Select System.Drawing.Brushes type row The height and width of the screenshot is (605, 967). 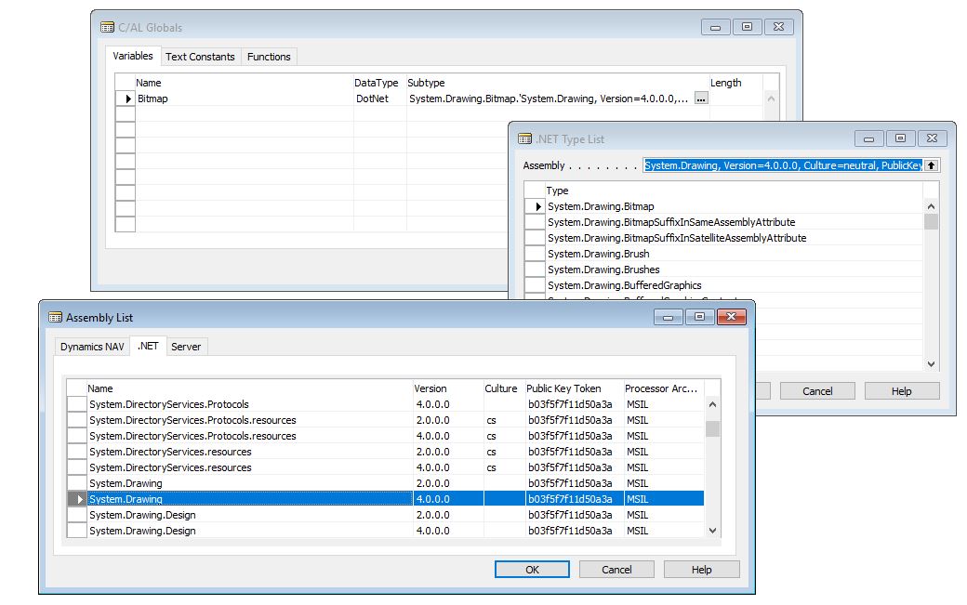pyautogui.click(x=734, y=270)
